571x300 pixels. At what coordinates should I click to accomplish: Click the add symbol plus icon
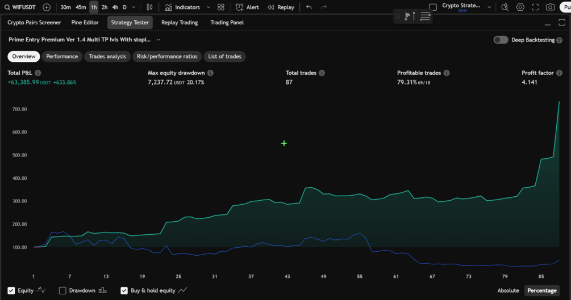pyautogui.click(x=47, y=7)
